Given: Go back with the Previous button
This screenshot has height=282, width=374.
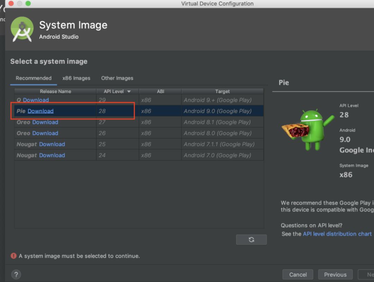Looking at the screenshot, I should (x=335, y=274).
